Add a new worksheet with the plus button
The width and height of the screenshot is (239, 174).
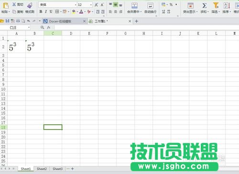[x=72, y=169]
